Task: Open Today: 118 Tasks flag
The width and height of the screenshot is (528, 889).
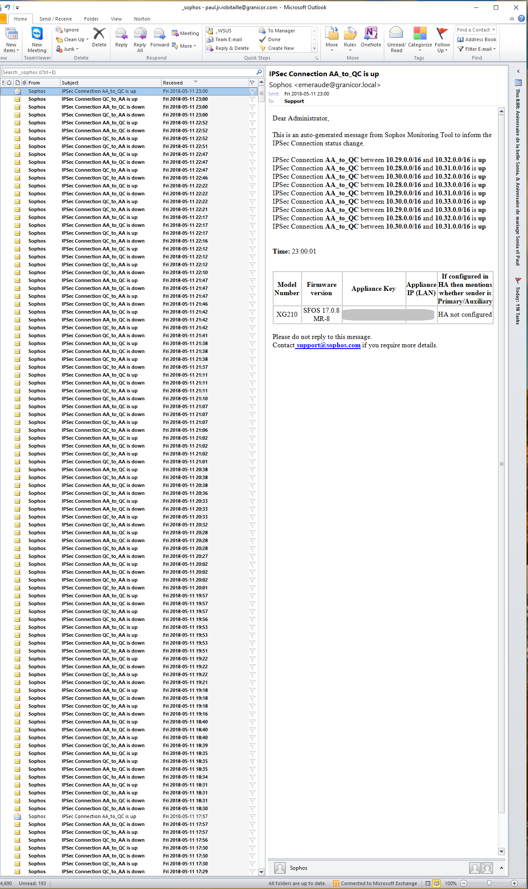Action: tap(518, 302)
